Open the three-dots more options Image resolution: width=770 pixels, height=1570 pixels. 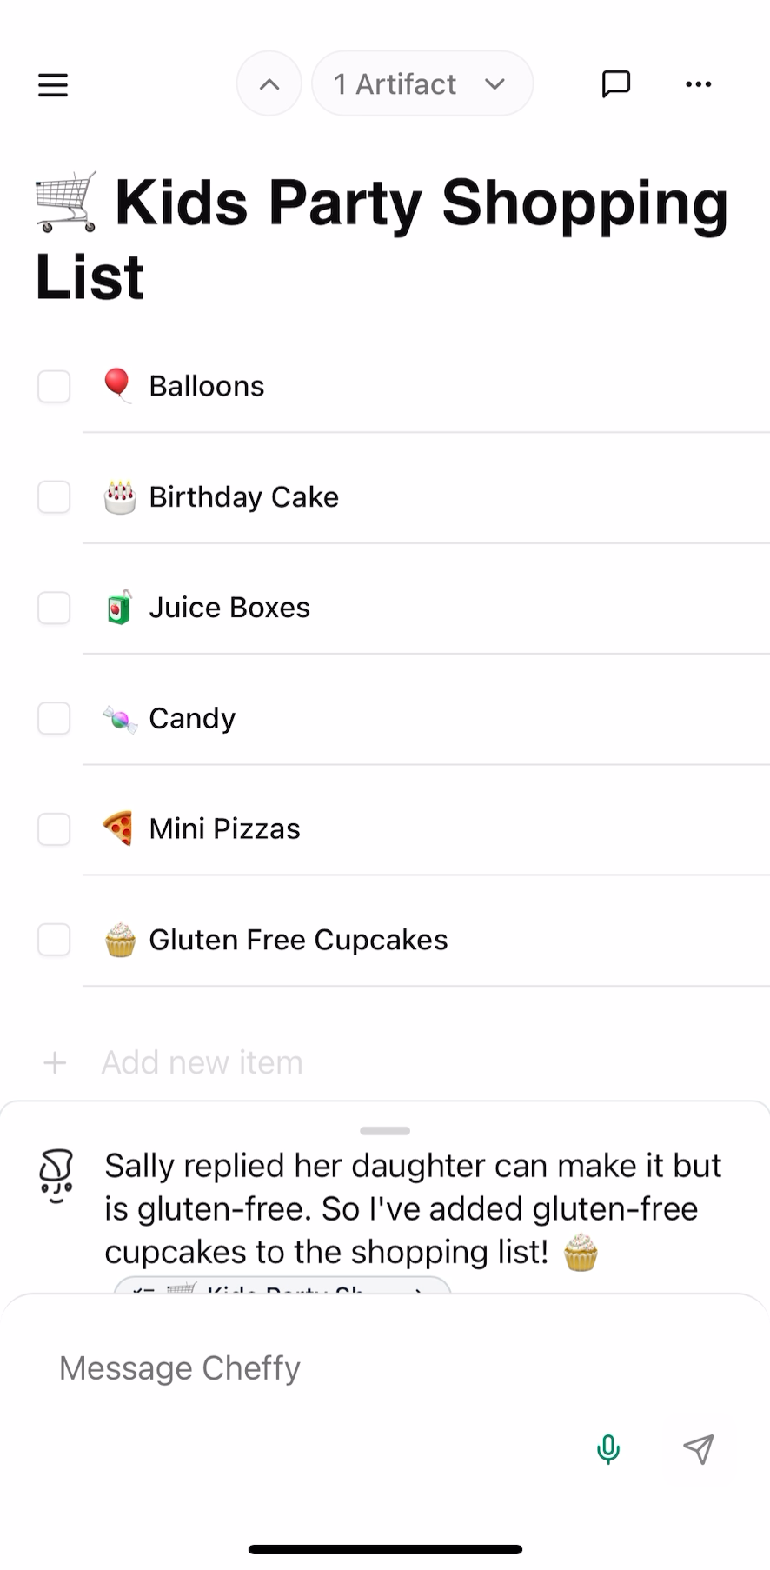pos(698,84)
